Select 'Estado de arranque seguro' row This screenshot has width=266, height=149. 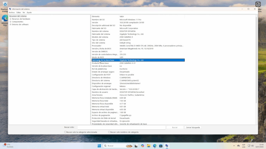click(x=138, y=72)
